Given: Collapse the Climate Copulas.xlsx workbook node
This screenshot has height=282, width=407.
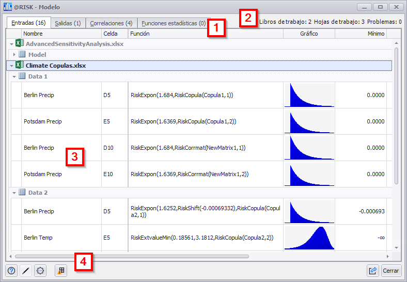Looking at the screenshot, I should tap(11, 66).
